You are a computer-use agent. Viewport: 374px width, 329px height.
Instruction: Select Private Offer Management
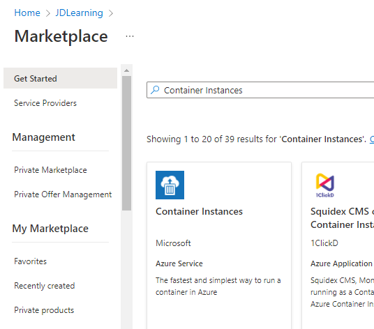[x=63, y=194]
